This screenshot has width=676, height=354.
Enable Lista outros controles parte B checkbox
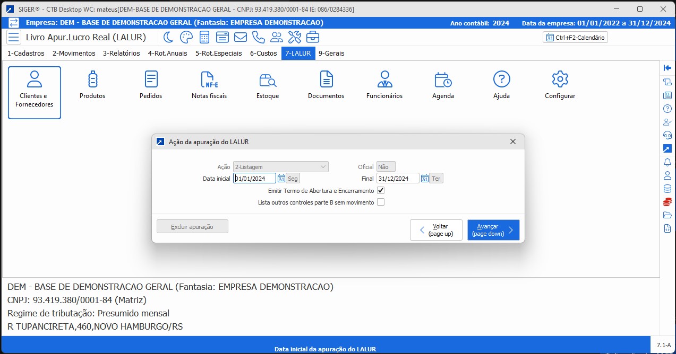click(380, 202)
